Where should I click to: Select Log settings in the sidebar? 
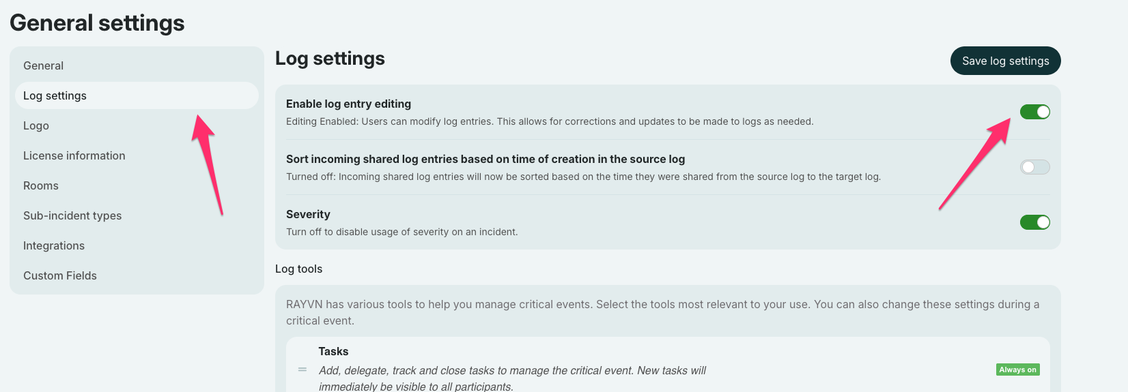(x=55, y=95)
